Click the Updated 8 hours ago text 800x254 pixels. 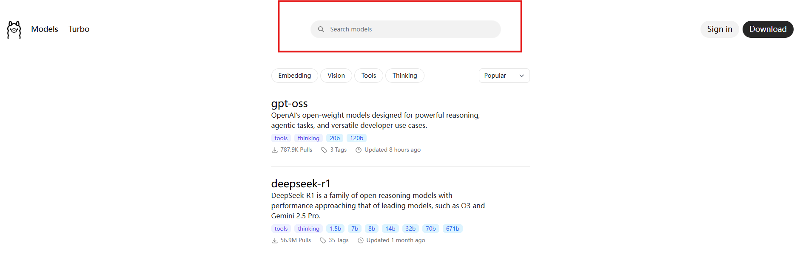click(393, 150)
